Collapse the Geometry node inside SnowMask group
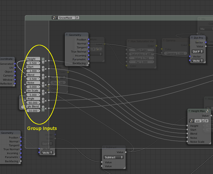 coord(67,35)
